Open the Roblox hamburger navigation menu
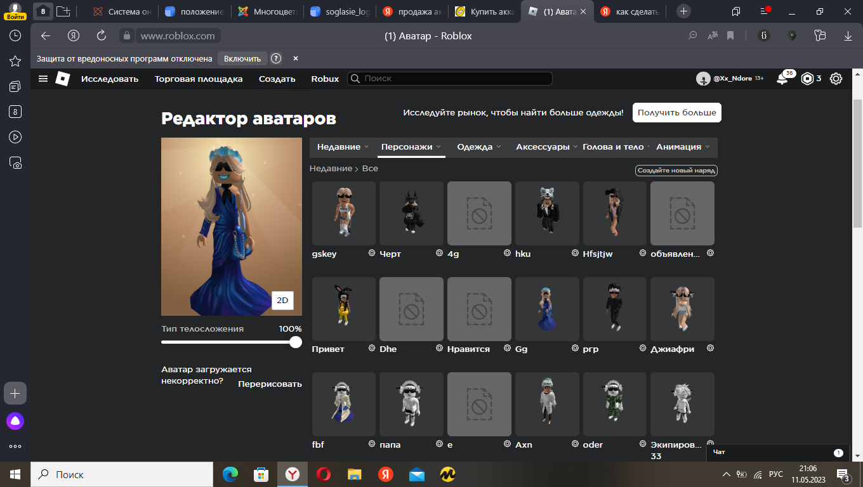The width and height of the screenshot is (863, 487). (43, 79)
